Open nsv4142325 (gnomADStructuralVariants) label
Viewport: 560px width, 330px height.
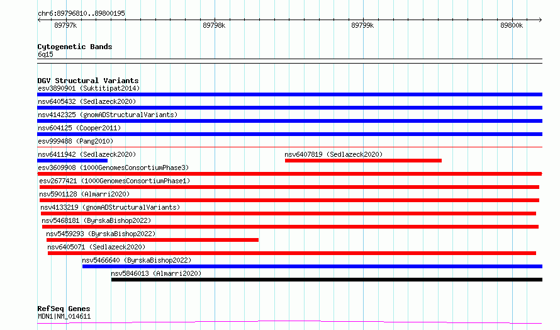coord(108,115)
